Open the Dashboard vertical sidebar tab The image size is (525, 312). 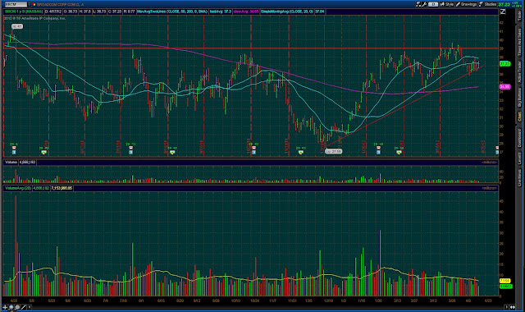pyautogui.click(x=519, y=138)
